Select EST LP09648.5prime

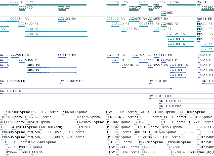[x=168, y=145]
